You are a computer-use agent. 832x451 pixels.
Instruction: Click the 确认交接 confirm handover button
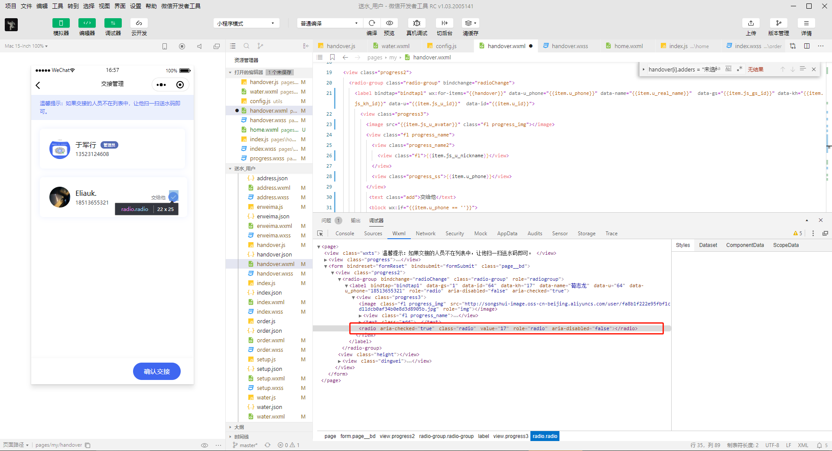[157, 371]
